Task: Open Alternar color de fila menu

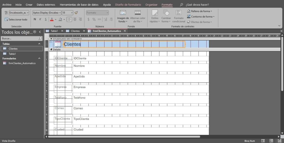Action: [138, 16]
